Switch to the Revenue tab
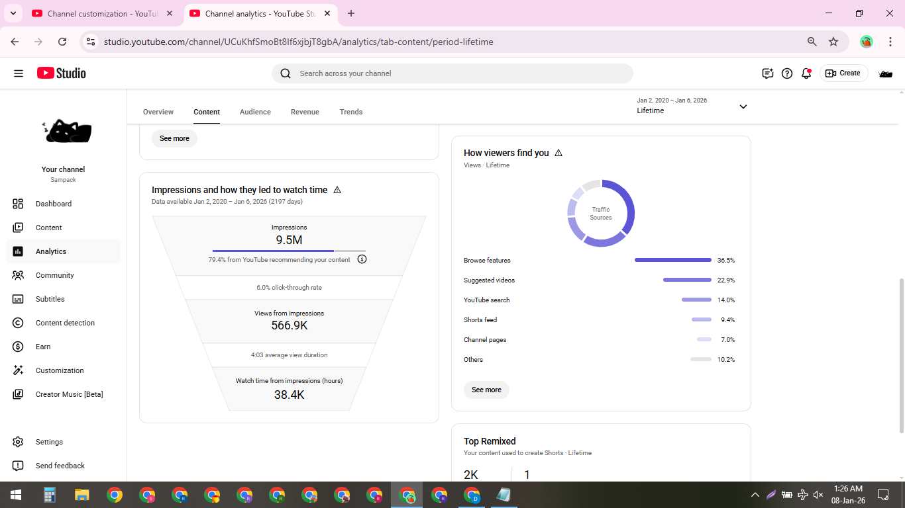The image size is (905, 508). click(x=305, y=112)
